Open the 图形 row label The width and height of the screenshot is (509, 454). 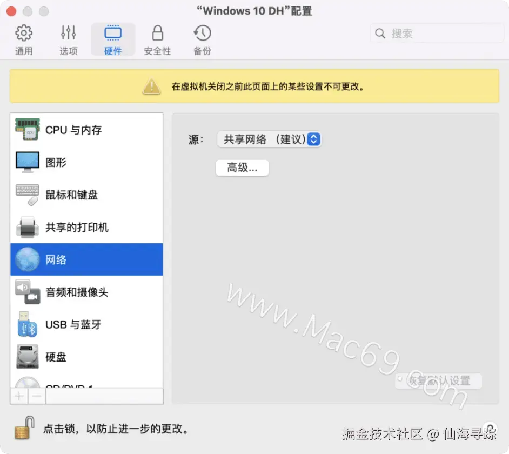(56, 162)
